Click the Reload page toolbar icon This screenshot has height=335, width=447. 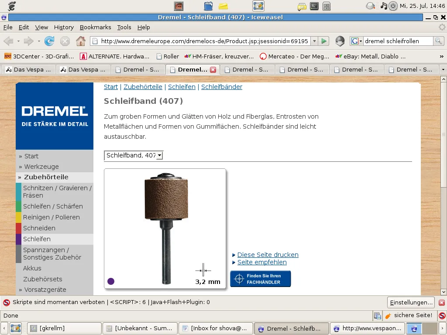pyautogui.click(x=49, y=41)
